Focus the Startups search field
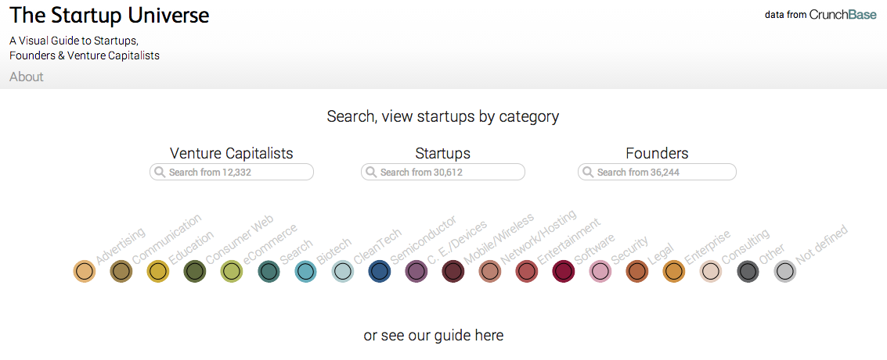This screenshot has width=887, height=360. click(x=450, y=173)
